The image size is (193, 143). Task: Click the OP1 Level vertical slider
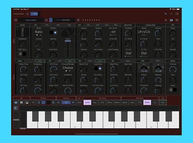[x=68, y=49]
